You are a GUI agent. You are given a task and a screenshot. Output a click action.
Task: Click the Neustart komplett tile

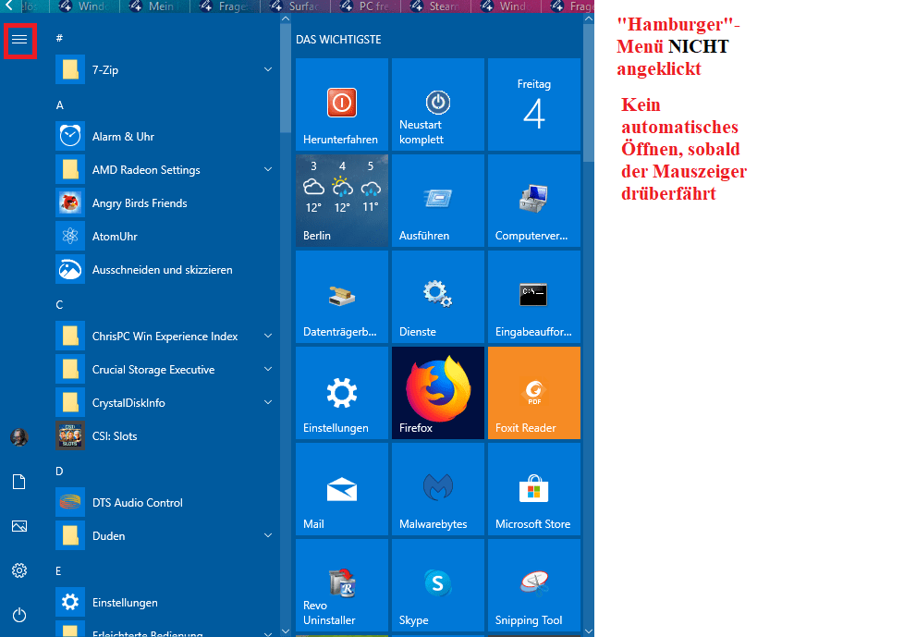[x=437, y=104]
